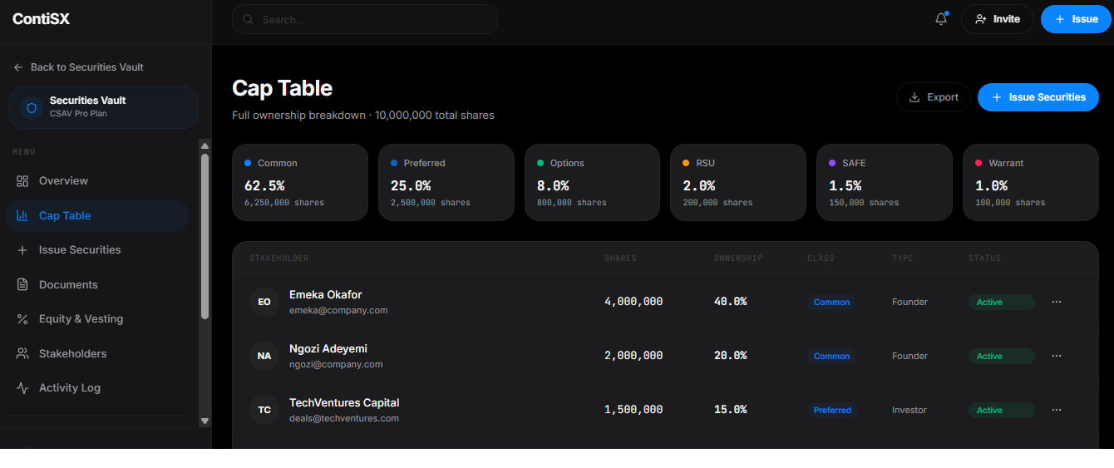Click the Issue Securities plus icon in sidebar

(22, 249)
